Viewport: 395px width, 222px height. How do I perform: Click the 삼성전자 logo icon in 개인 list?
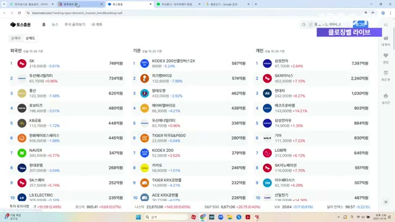[x=267, y=64]
